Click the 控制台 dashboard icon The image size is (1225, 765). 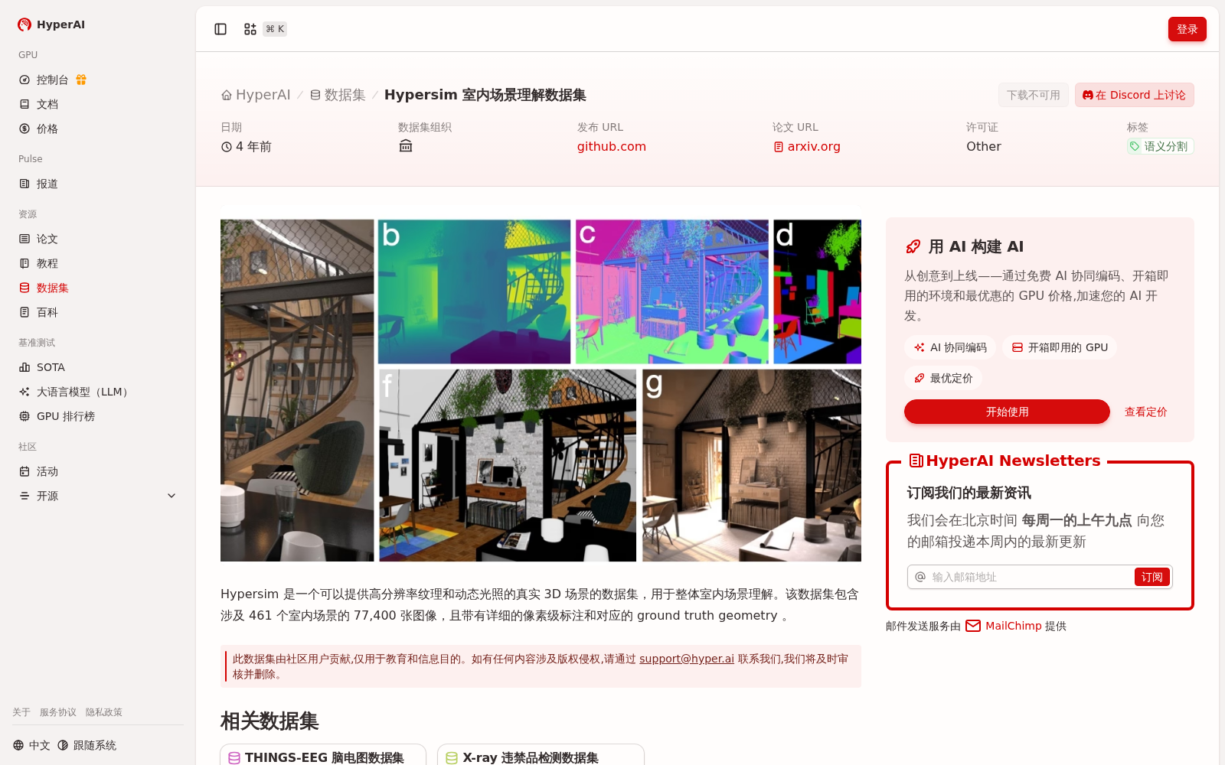[x=24, y=80]
